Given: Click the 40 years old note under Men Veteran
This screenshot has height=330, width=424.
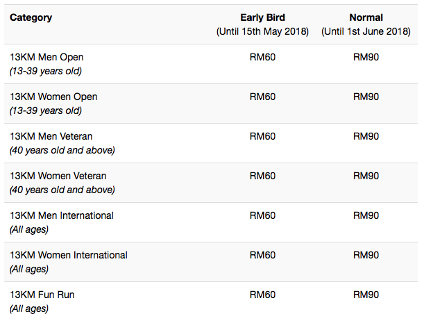Looking at the screenshot, I should (62, 150).
